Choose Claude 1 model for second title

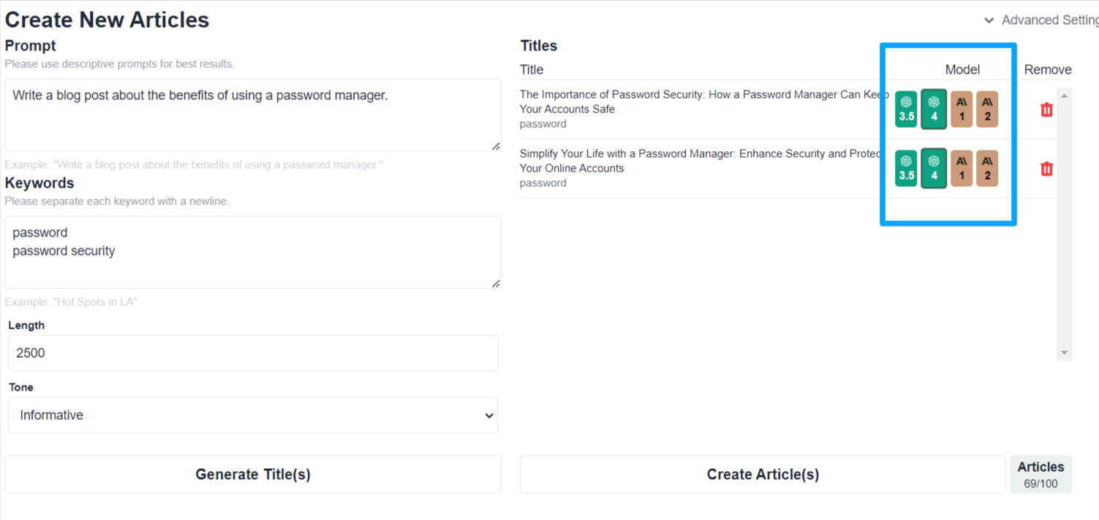coord(962,168)
